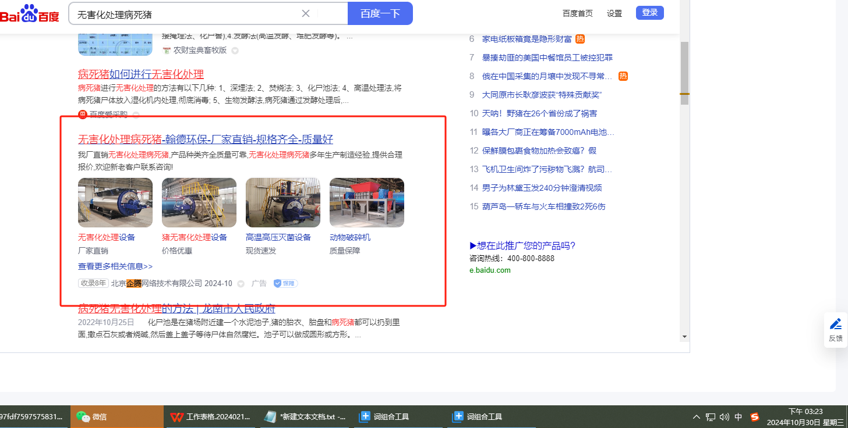Click the Sogou input method tray icon
The image size is (848, 428).
pyautogui.click(x=755, y=417)
